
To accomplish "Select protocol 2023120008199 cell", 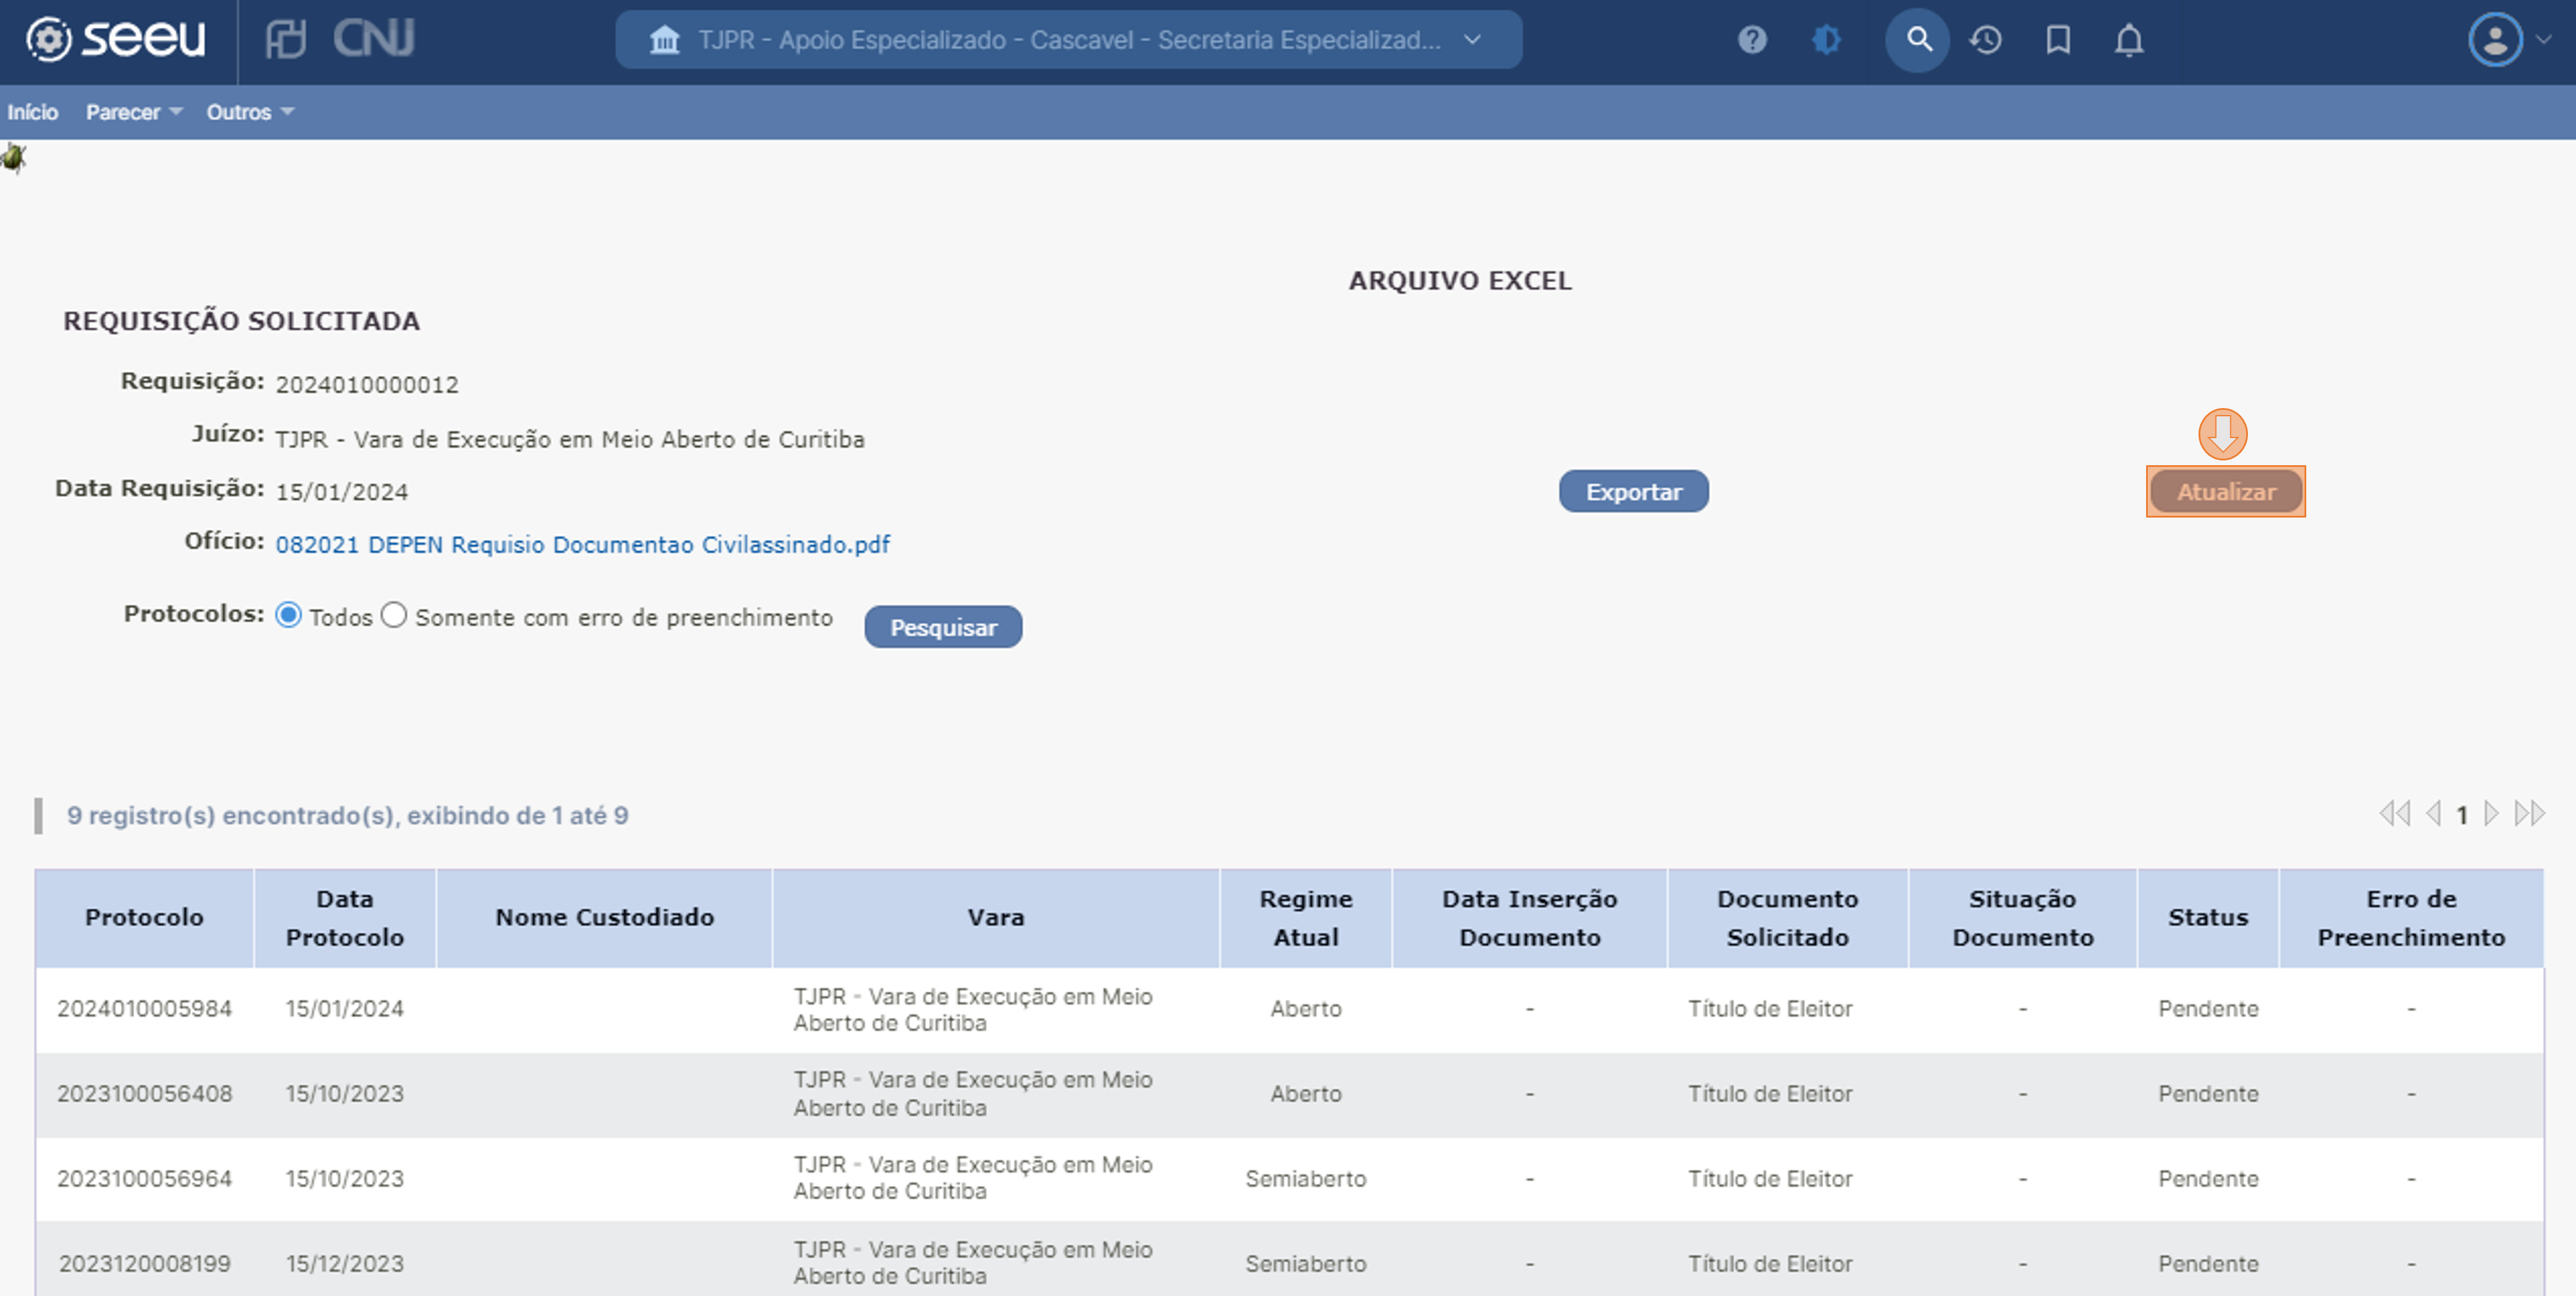I will [x=144, y=1264].
